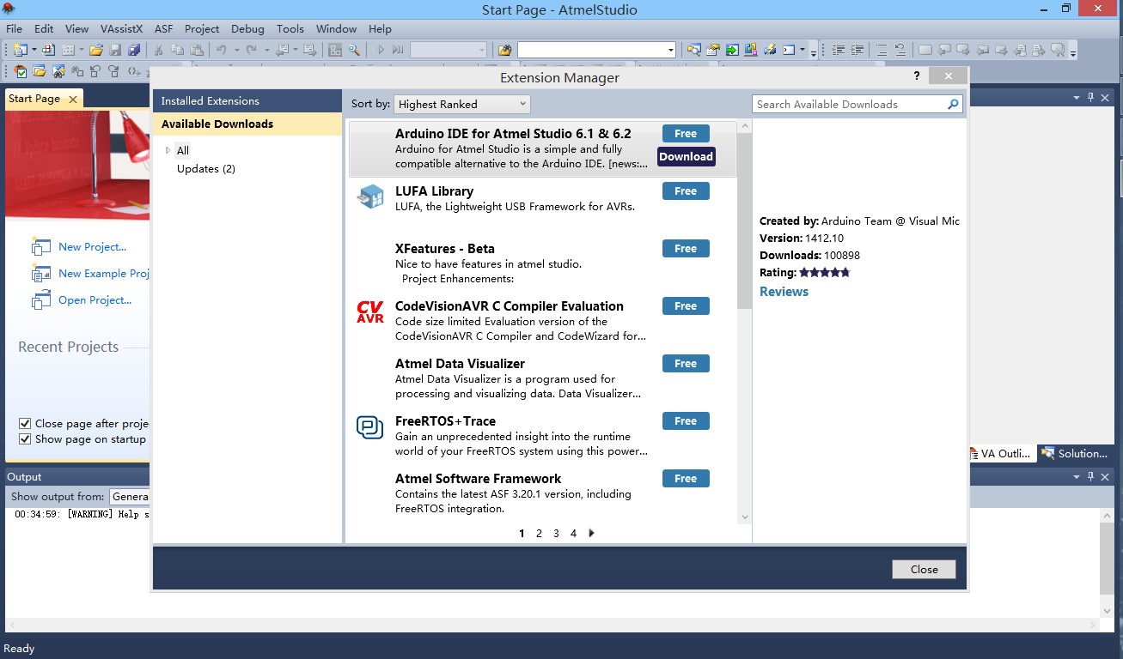The image size is (1123, 659).
Task: Click the extension list vertical scrollbar
Action: pos(744,322)
